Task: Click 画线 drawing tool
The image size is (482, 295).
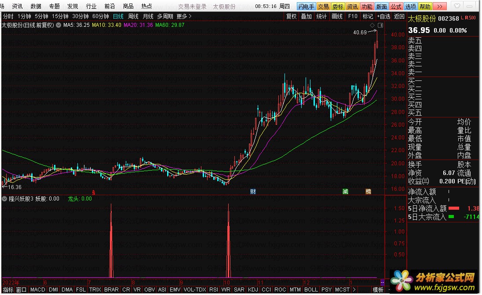Action: pyautogui.click(x=337, y=16)
